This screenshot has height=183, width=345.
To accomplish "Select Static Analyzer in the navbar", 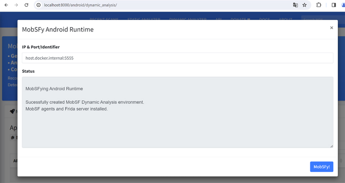I will pyautogui.click(x=144, y=19).
